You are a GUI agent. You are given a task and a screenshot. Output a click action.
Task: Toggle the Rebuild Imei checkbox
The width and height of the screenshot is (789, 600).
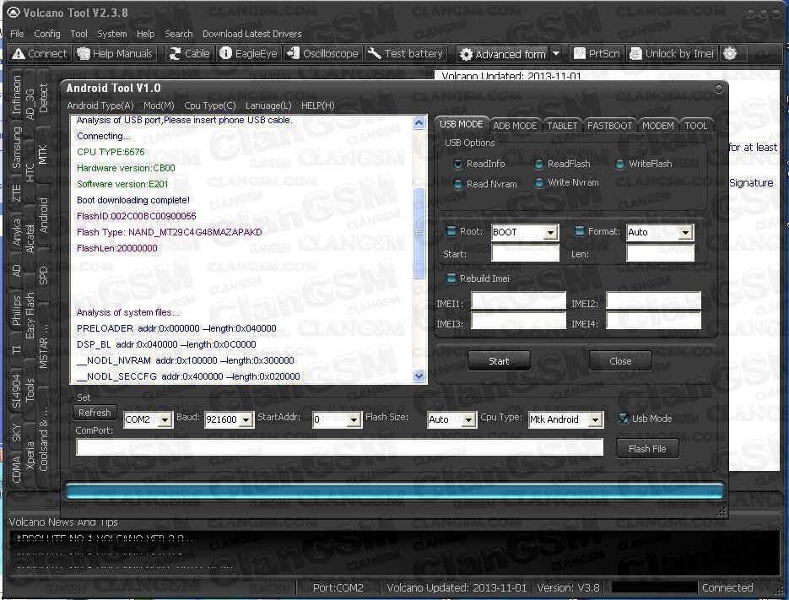pyautogui.click(x=451, y=278)
